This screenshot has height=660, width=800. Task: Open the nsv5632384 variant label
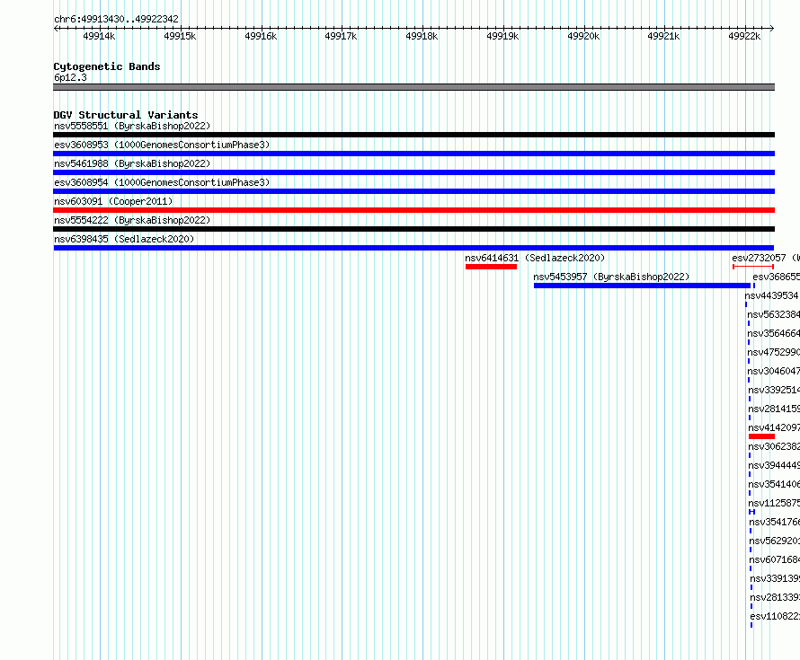click(x=773, y=314)
